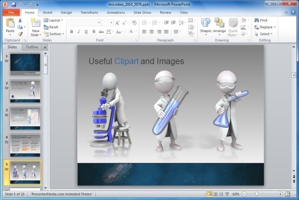Fit slide to current window
This screenshot has width=299, height=200.
point(287,194)
